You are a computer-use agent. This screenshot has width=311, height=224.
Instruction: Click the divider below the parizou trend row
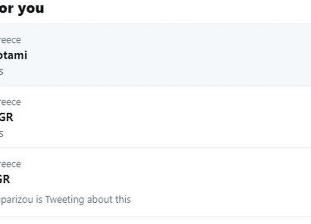[155, 217]
